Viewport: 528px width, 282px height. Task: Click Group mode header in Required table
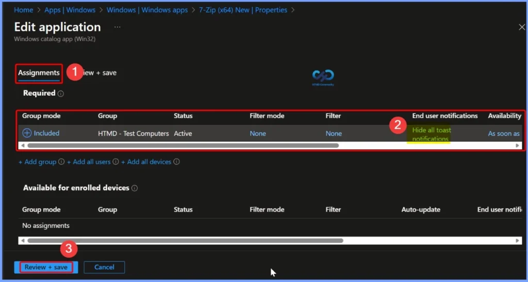[41, 116]
